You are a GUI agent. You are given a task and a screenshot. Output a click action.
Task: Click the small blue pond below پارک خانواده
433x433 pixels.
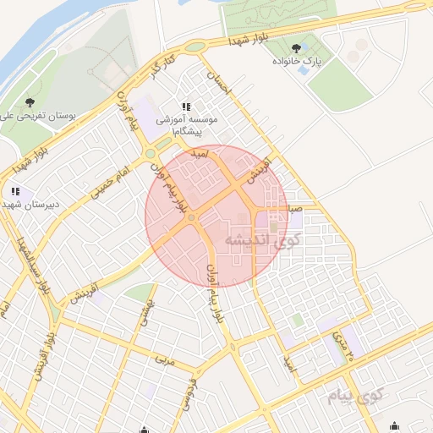click(x=304, y=69)
